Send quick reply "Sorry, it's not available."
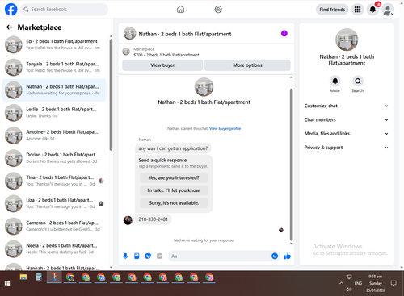The height and width of the screenshot is (296, 404). [174, 203]
